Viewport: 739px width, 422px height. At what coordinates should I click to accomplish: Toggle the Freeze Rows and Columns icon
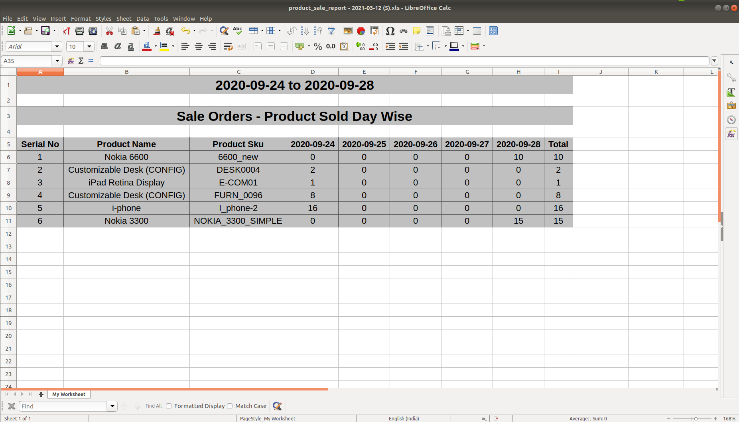point(459,31)
